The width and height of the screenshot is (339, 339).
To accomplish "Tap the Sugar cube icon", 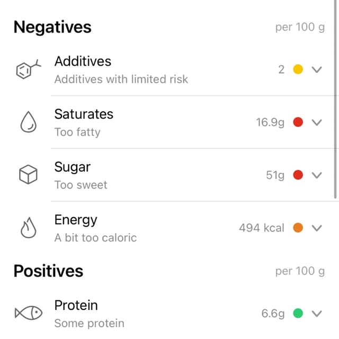I will (x=28, y=174).
